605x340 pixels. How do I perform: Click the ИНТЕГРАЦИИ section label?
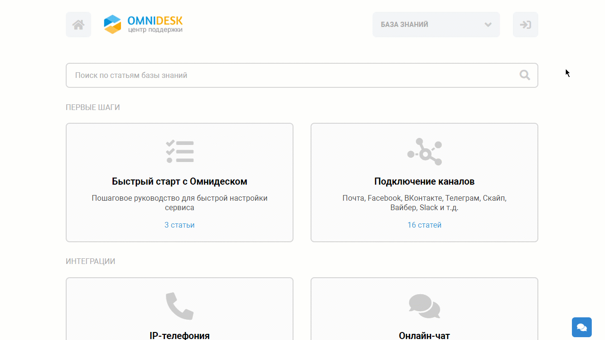click(x=90, y=261)
